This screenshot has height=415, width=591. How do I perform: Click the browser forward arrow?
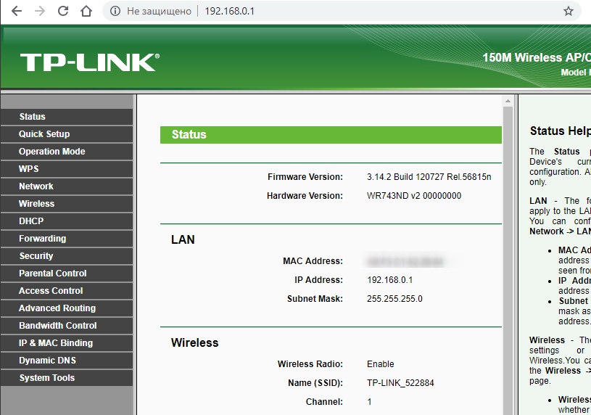pos(40,11)
